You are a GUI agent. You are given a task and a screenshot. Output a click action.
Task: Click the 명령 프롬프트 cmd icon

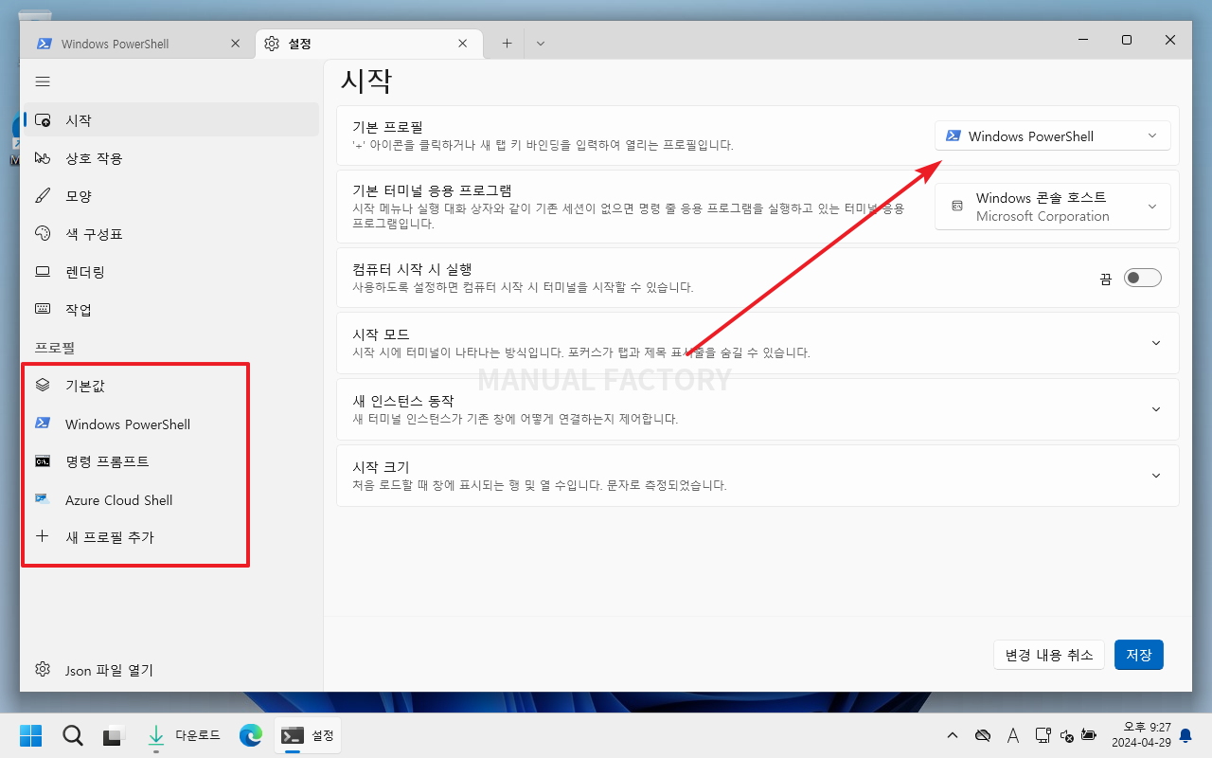[43, 461]
